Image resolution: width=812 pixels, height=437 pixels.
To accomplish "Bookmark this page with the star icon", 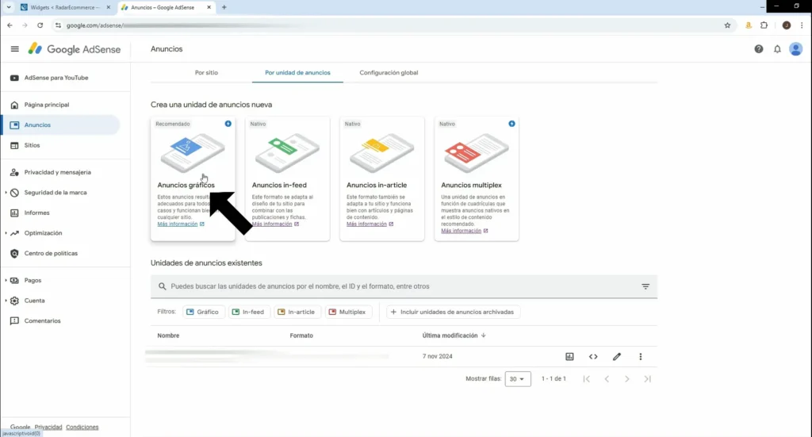I will click(727, 25).
